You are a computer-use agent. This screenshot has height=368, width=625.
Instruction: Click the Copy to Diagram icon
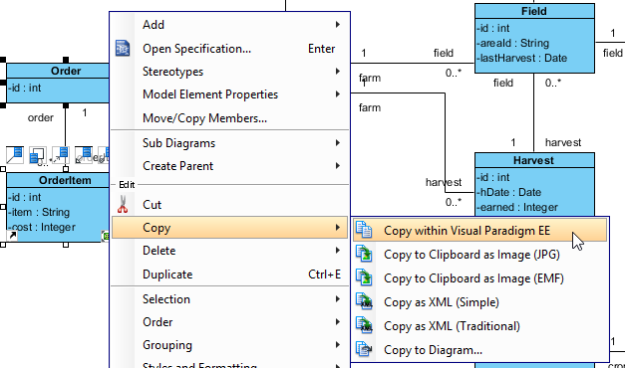click(x=364, y=349)
